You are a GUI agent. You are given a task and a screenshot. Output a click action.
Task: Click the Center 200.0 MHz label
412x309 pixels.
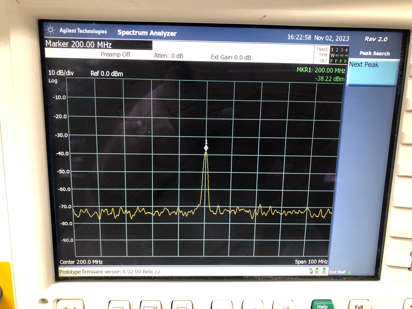pyautogui.click(x=81, y=262)
